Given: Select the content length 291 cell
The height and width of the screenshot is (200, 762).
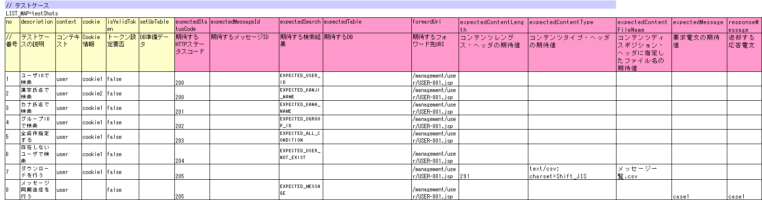Looking at the screenshot, I should [493, 172].
